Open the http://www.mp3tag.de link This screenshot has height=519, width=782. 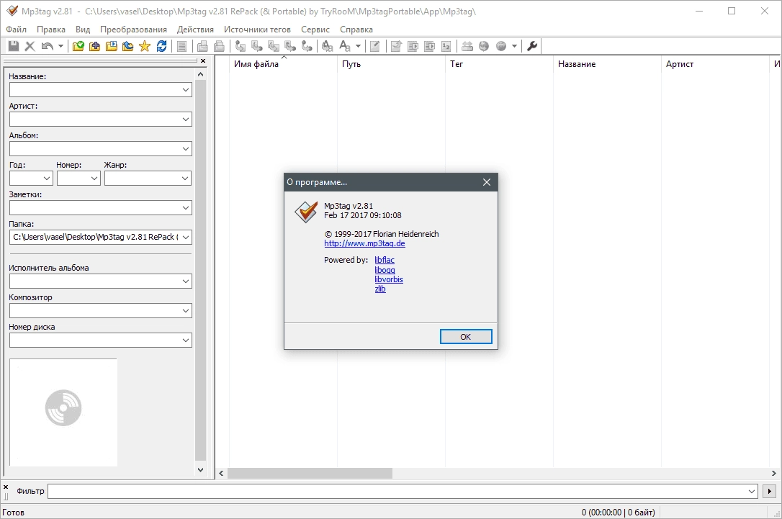[x=364, y=243]
